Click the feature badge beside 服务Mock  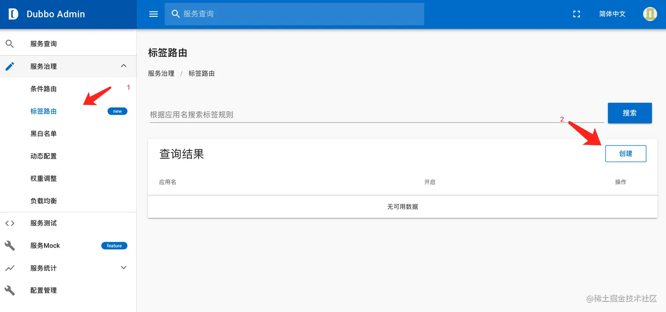pos(115,246)
